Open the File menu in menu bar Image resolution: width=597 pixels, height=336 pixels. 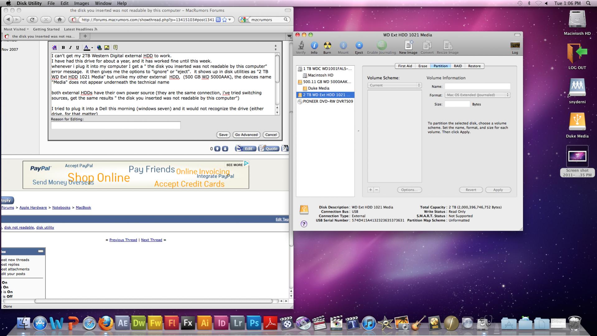pyautogui.click(x=51, y=3)
